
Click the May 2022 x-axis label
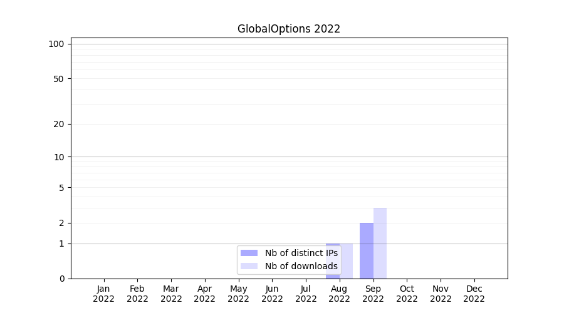pos(238,294)
